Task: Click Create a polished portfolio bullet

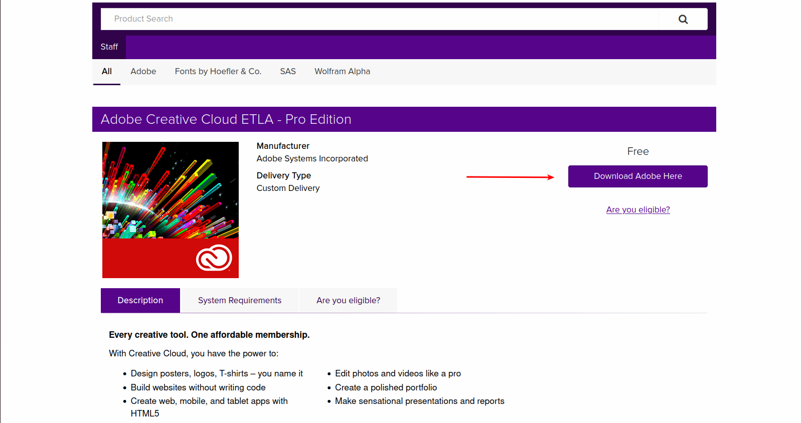Action: (386, 387)
